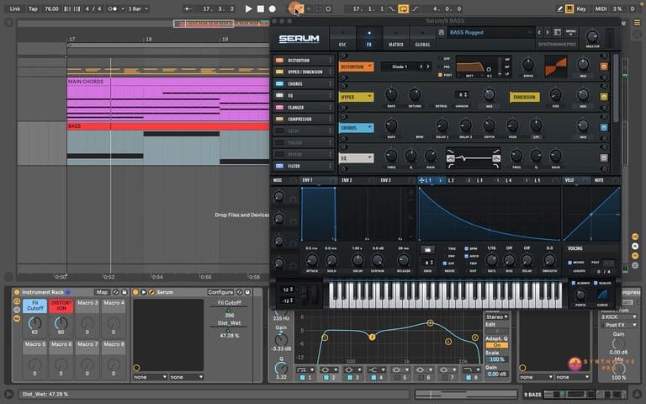Click the MIDI map mode switch
This screenshot has width=646, height=404.
601,8
